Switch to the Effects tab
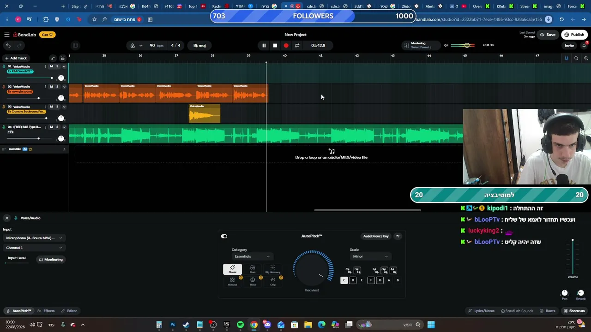Image resolution: width=591 pixels, height=332 pixels. pyautogui.click(x=46, y=311)
